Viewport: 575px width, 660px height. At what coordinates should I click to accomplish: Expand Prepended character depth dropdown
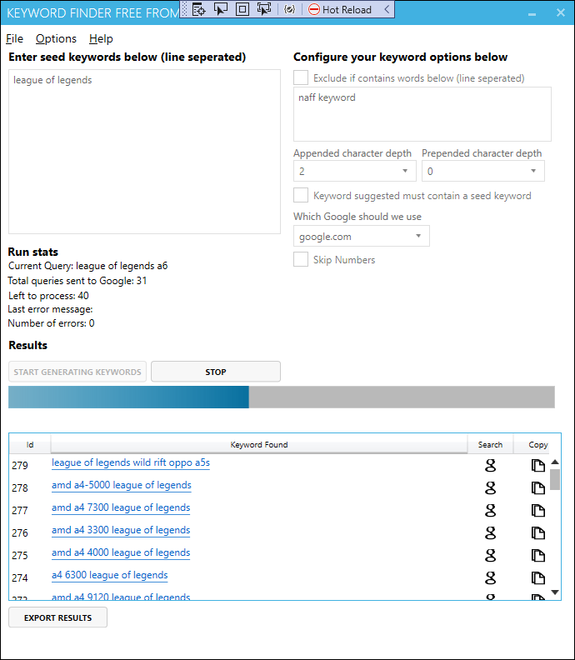point(482,171)
